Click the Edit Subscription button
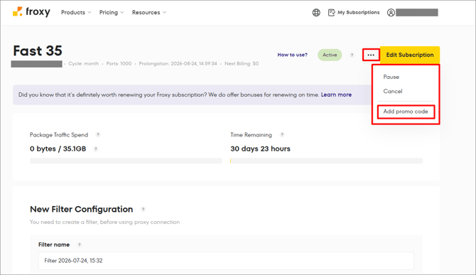This screenshot has height=275, width=476. tap(409, 55)
